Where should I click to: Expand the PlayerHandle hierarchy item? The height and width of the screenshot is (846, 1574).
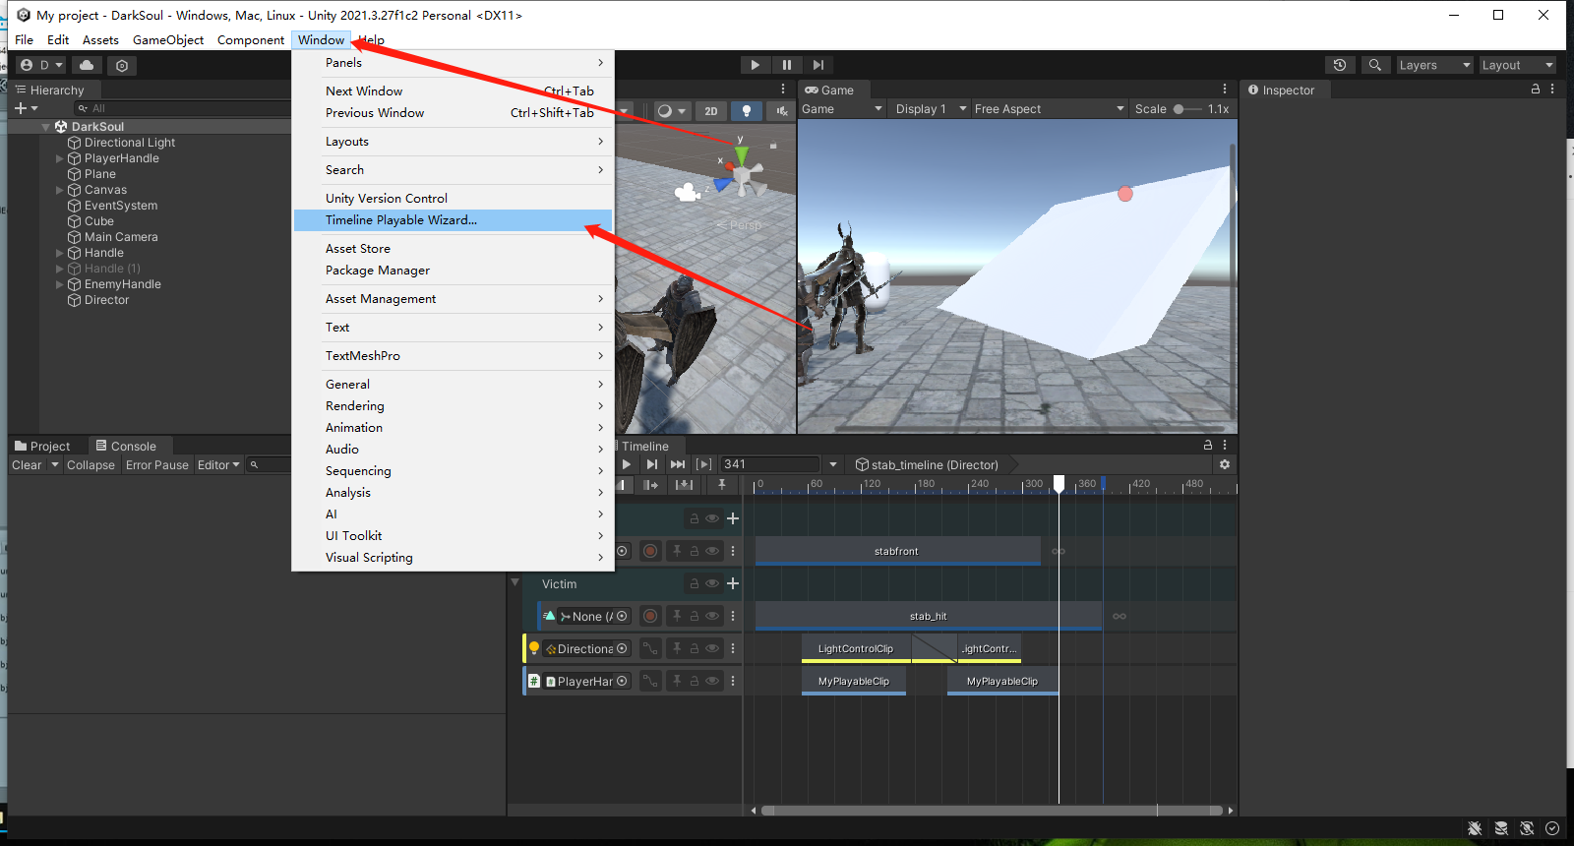click(x=60, y=158)
